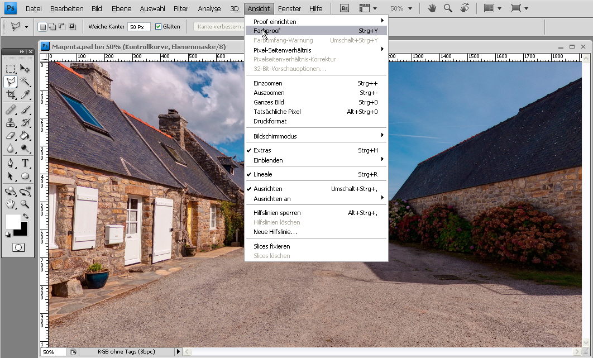The height and width of the screenshot is (358, 593).
Task: Open the tool preset picker dropdown arrow
Action: tap(26, 27)
